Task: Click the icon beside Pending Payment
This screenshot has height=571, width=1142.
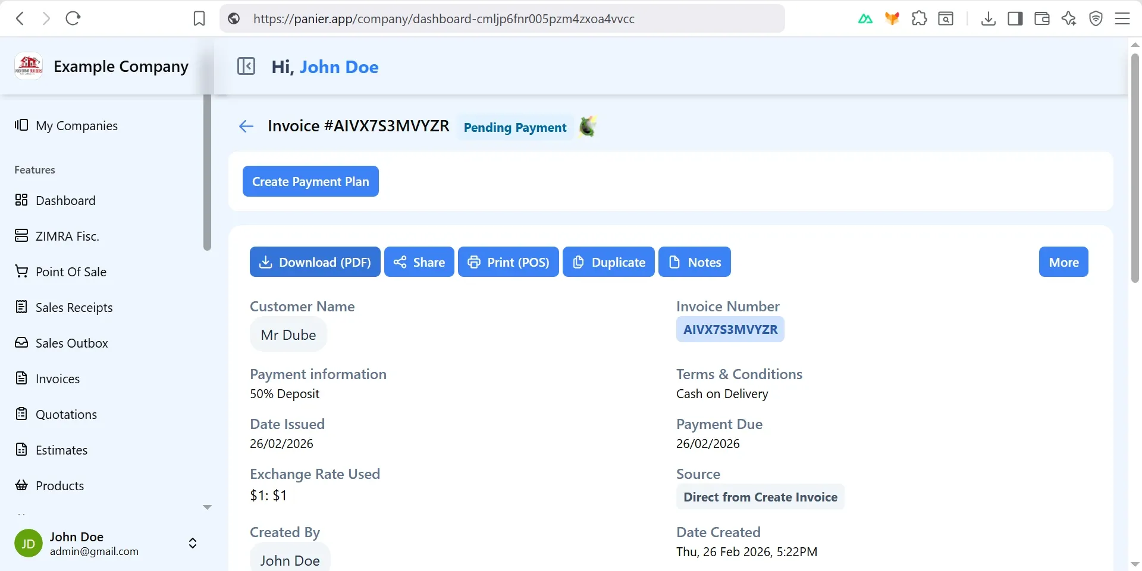Action: coord(588,127)
